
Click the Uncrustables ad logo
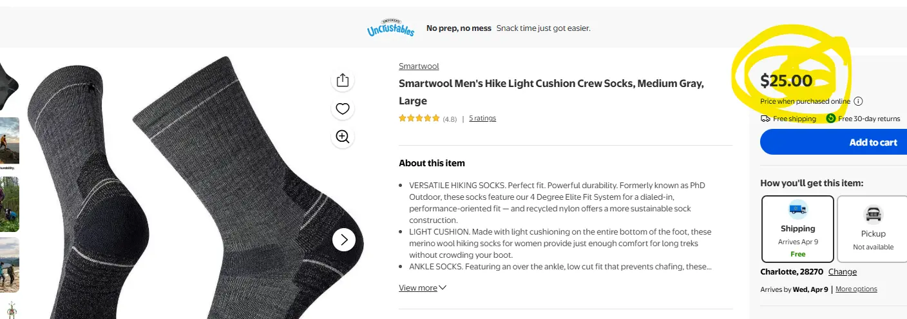click(x=390, y=28)
